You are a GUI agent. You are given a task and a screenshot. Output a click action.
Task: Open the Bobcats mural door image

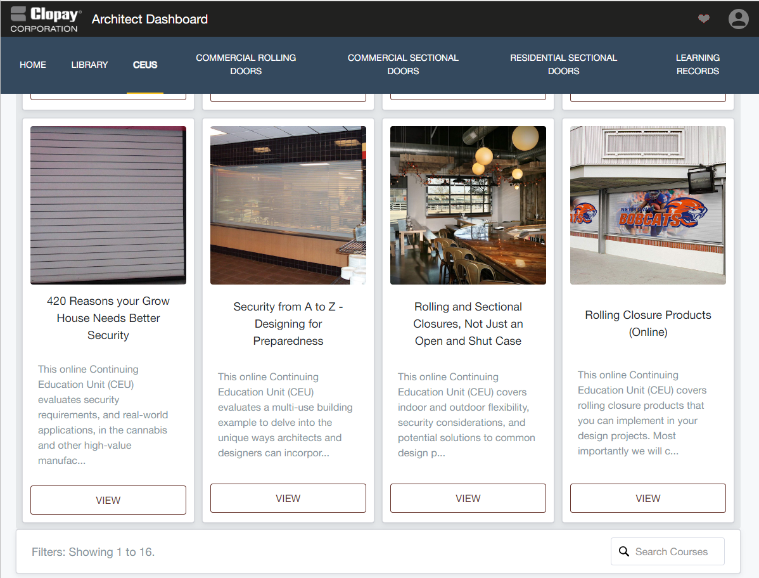coord(648,205)
